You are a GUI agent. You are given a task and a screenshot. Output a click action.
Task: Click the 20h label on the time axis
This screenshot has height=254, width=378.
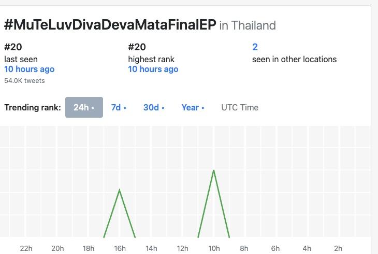[57, 248]
